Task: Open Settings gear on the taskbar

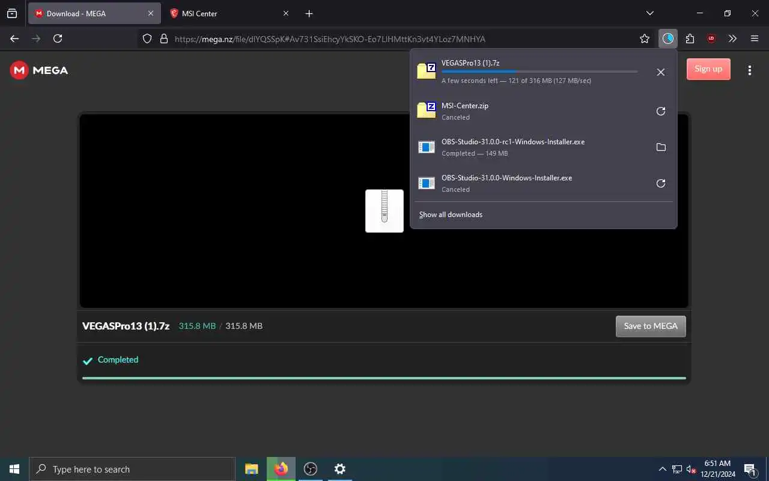Action: [340, 469]
